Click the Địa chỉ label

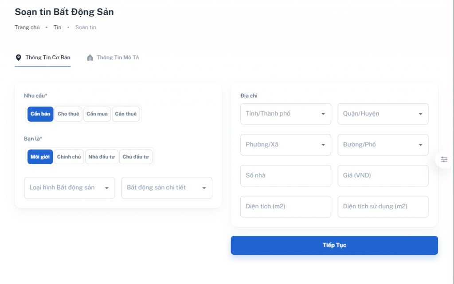click(x=249, y=96)
